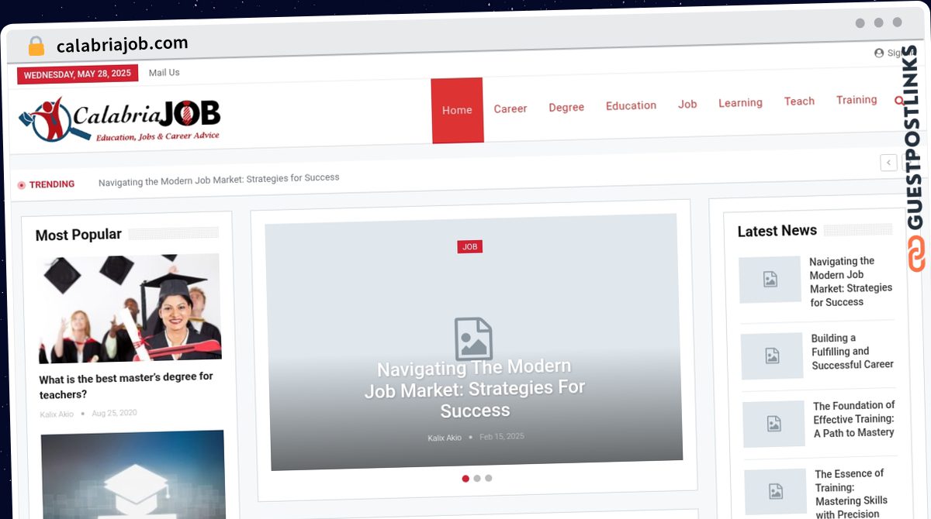Click thumbnail beside 'The Essence of Training'
This screenshot has width=931, height=519.
pyautogui.click(x=776, y=492)
